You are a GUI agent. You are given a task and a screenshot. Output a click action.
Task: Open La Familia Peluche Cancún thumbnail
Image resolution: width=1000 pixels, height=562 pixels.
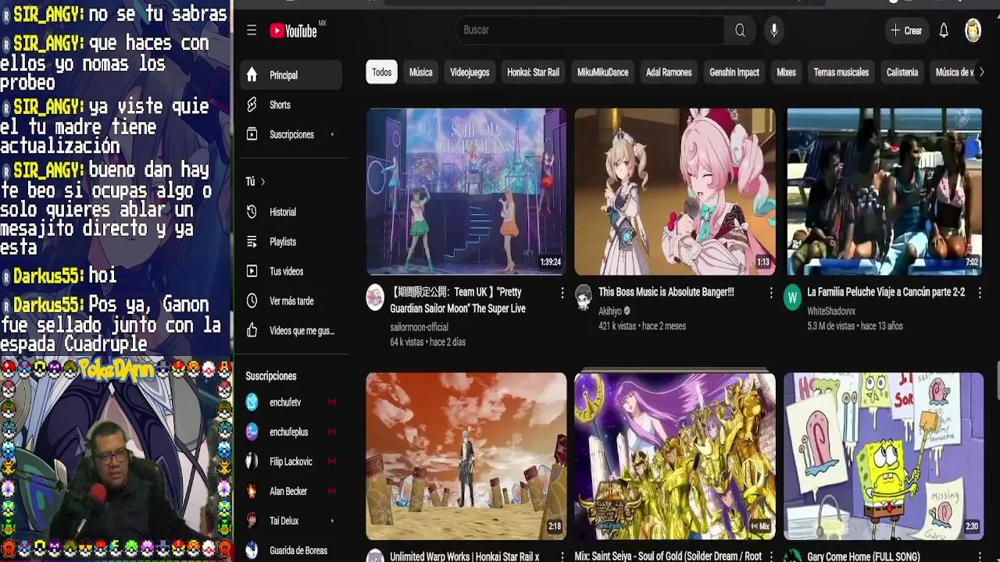click(884, 192)
